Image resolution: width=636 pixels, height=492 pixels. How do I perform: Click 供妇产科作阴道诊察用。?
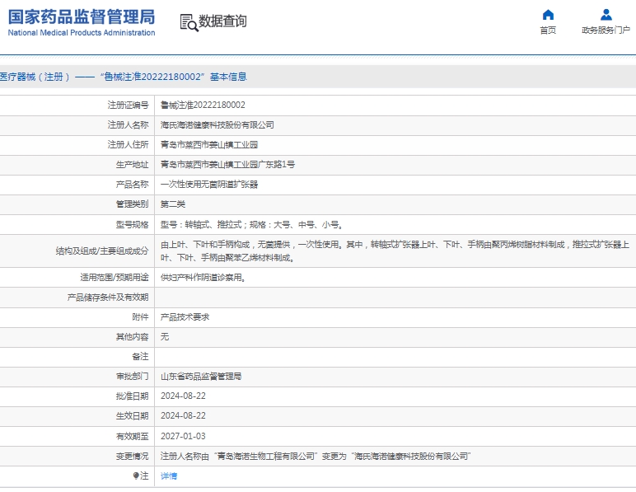tap(203, 278)
